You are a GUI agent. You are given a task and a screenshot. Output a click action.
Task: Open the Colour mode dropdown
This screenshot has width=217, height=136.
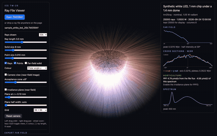point(37,68)
